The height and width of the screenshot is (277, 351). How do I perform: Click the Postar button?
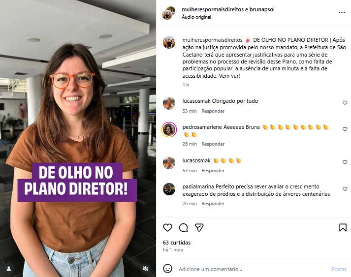[x=339, y=269]
